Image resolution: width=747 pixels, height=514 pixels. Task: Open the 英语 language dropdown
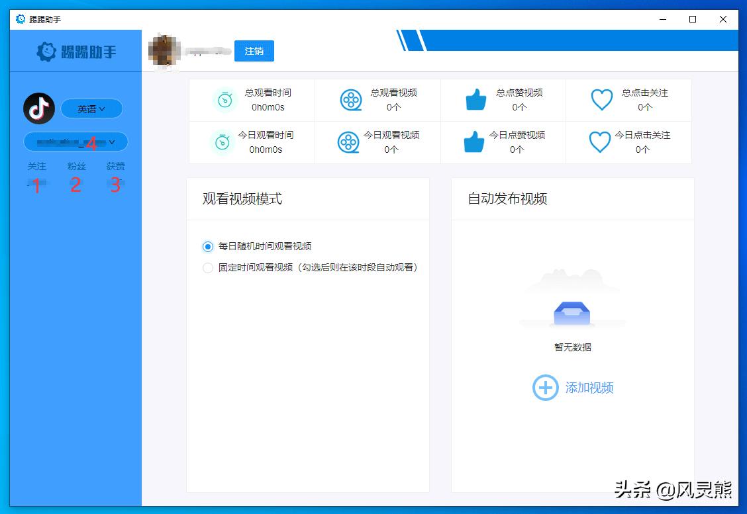click(x=91, y=108)
